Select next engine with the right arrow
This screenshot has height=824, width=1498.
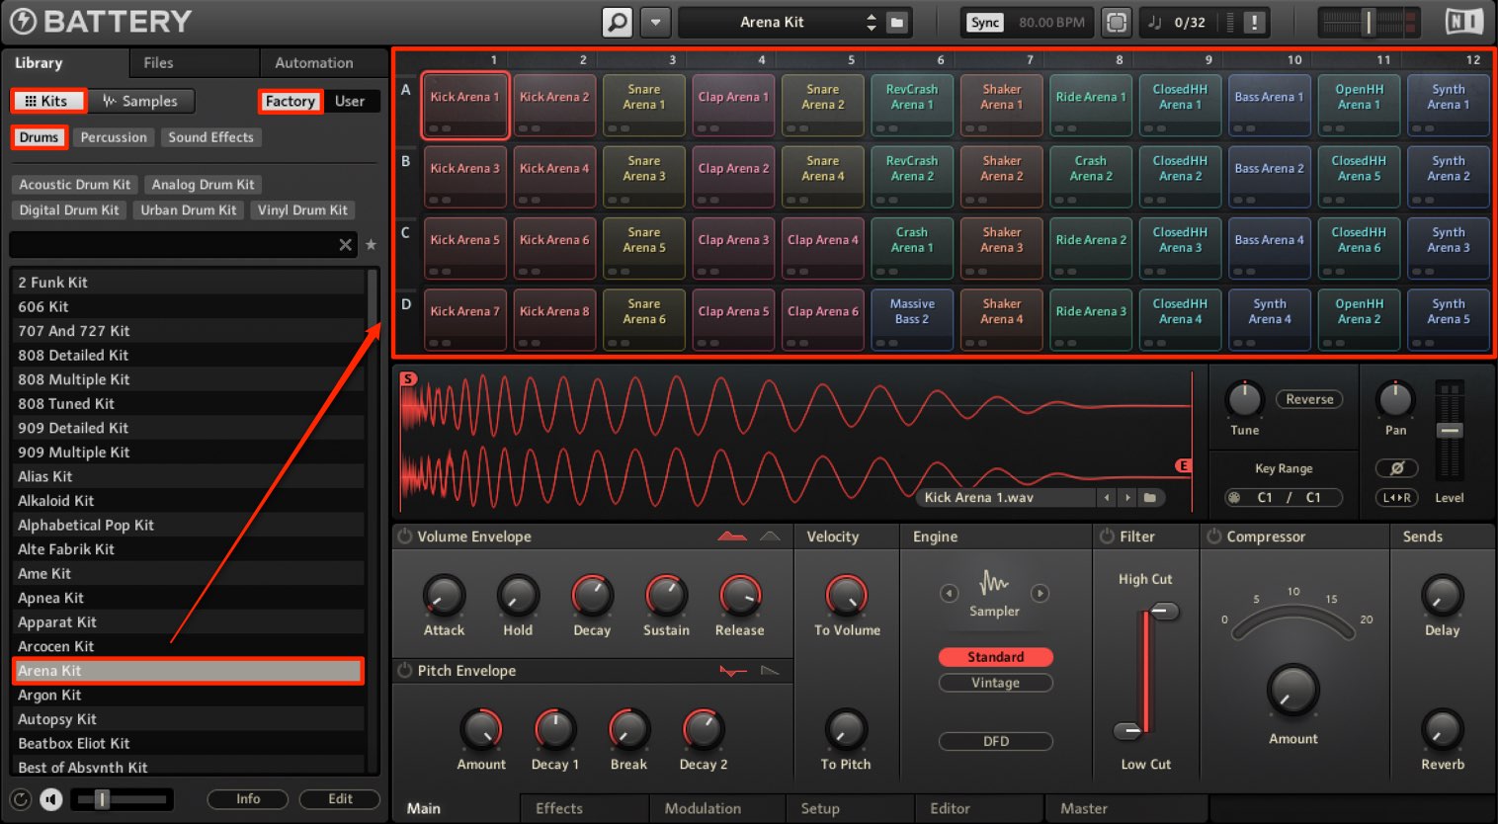pyautogui.click(x=1040, y=593)
